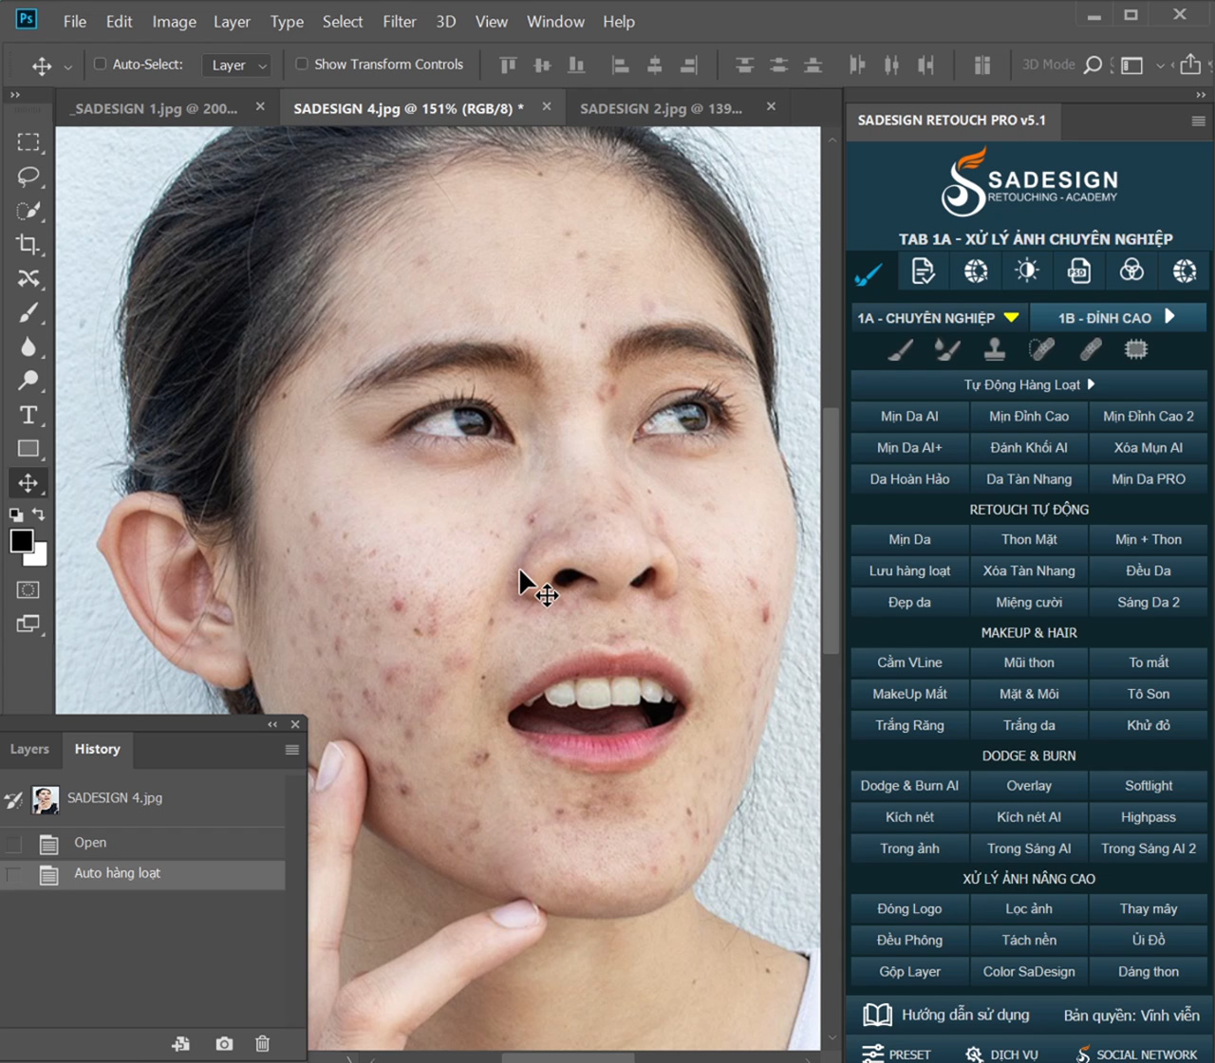Open the PSD file icon in SADESIGN panel

tap(1077, 270)
